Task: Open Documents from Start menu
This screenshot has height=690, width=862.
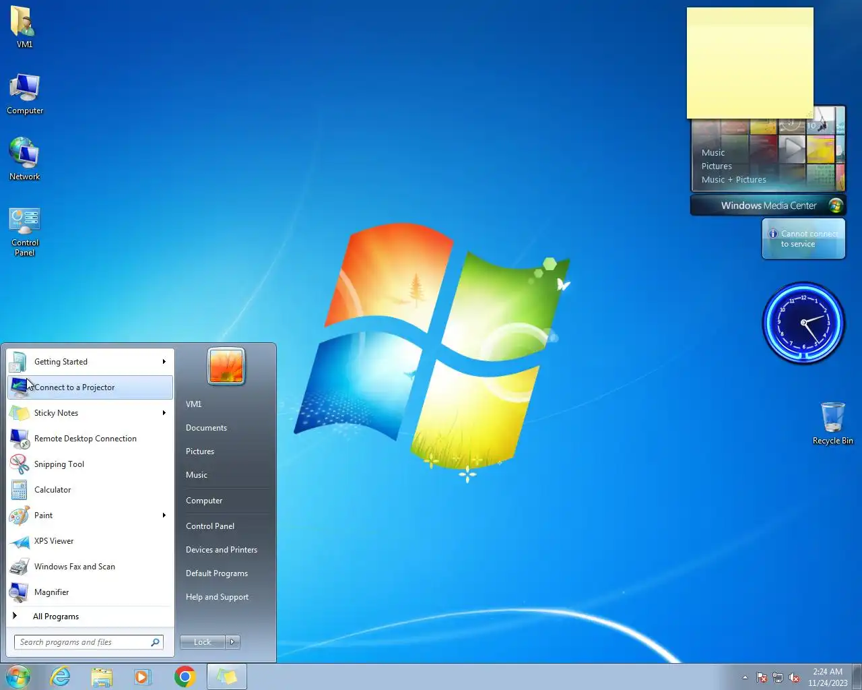Action: coord(206,428)
